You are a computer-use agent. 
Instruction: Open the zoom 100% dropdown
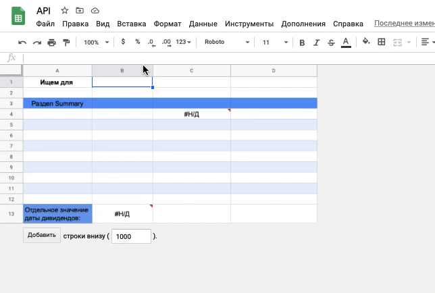(x=97, y=43)
